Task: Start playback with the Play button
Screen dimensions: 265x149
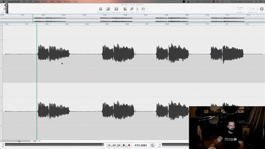Action: [124, 145]
